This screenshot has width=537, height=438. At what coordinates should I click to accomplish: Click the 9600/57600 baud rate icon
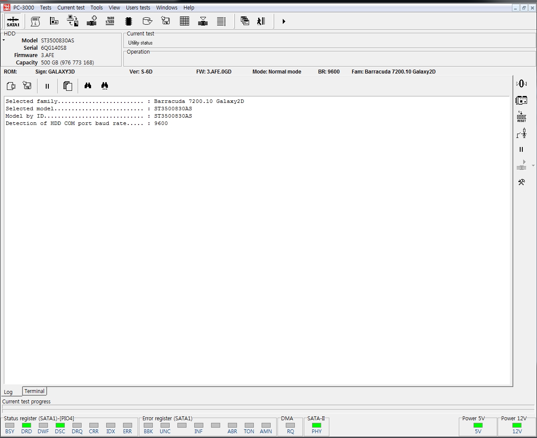coord(110,21)
